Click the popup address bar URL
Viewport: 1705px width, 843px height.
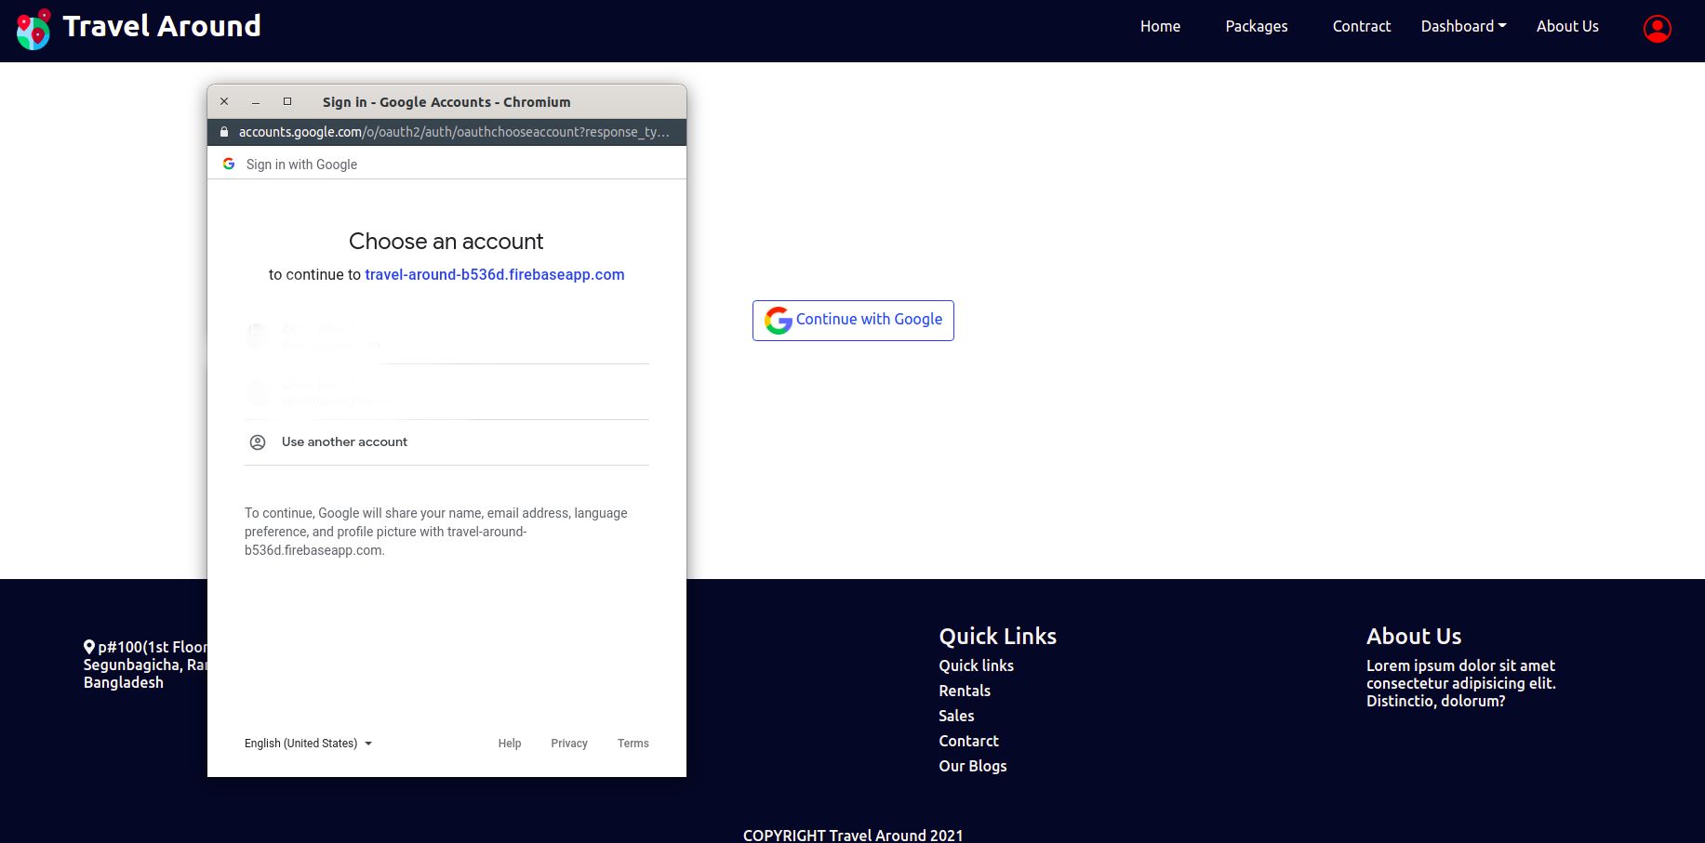pyautogui.click(x=454, y=132)
